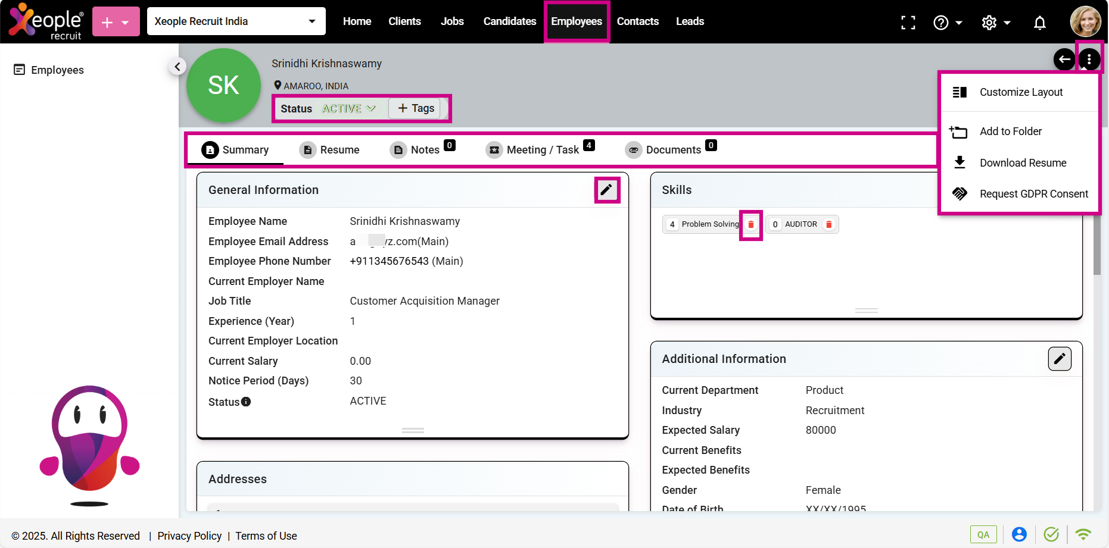
Task: Enter fullscreen mode
Action: point(908,23)
